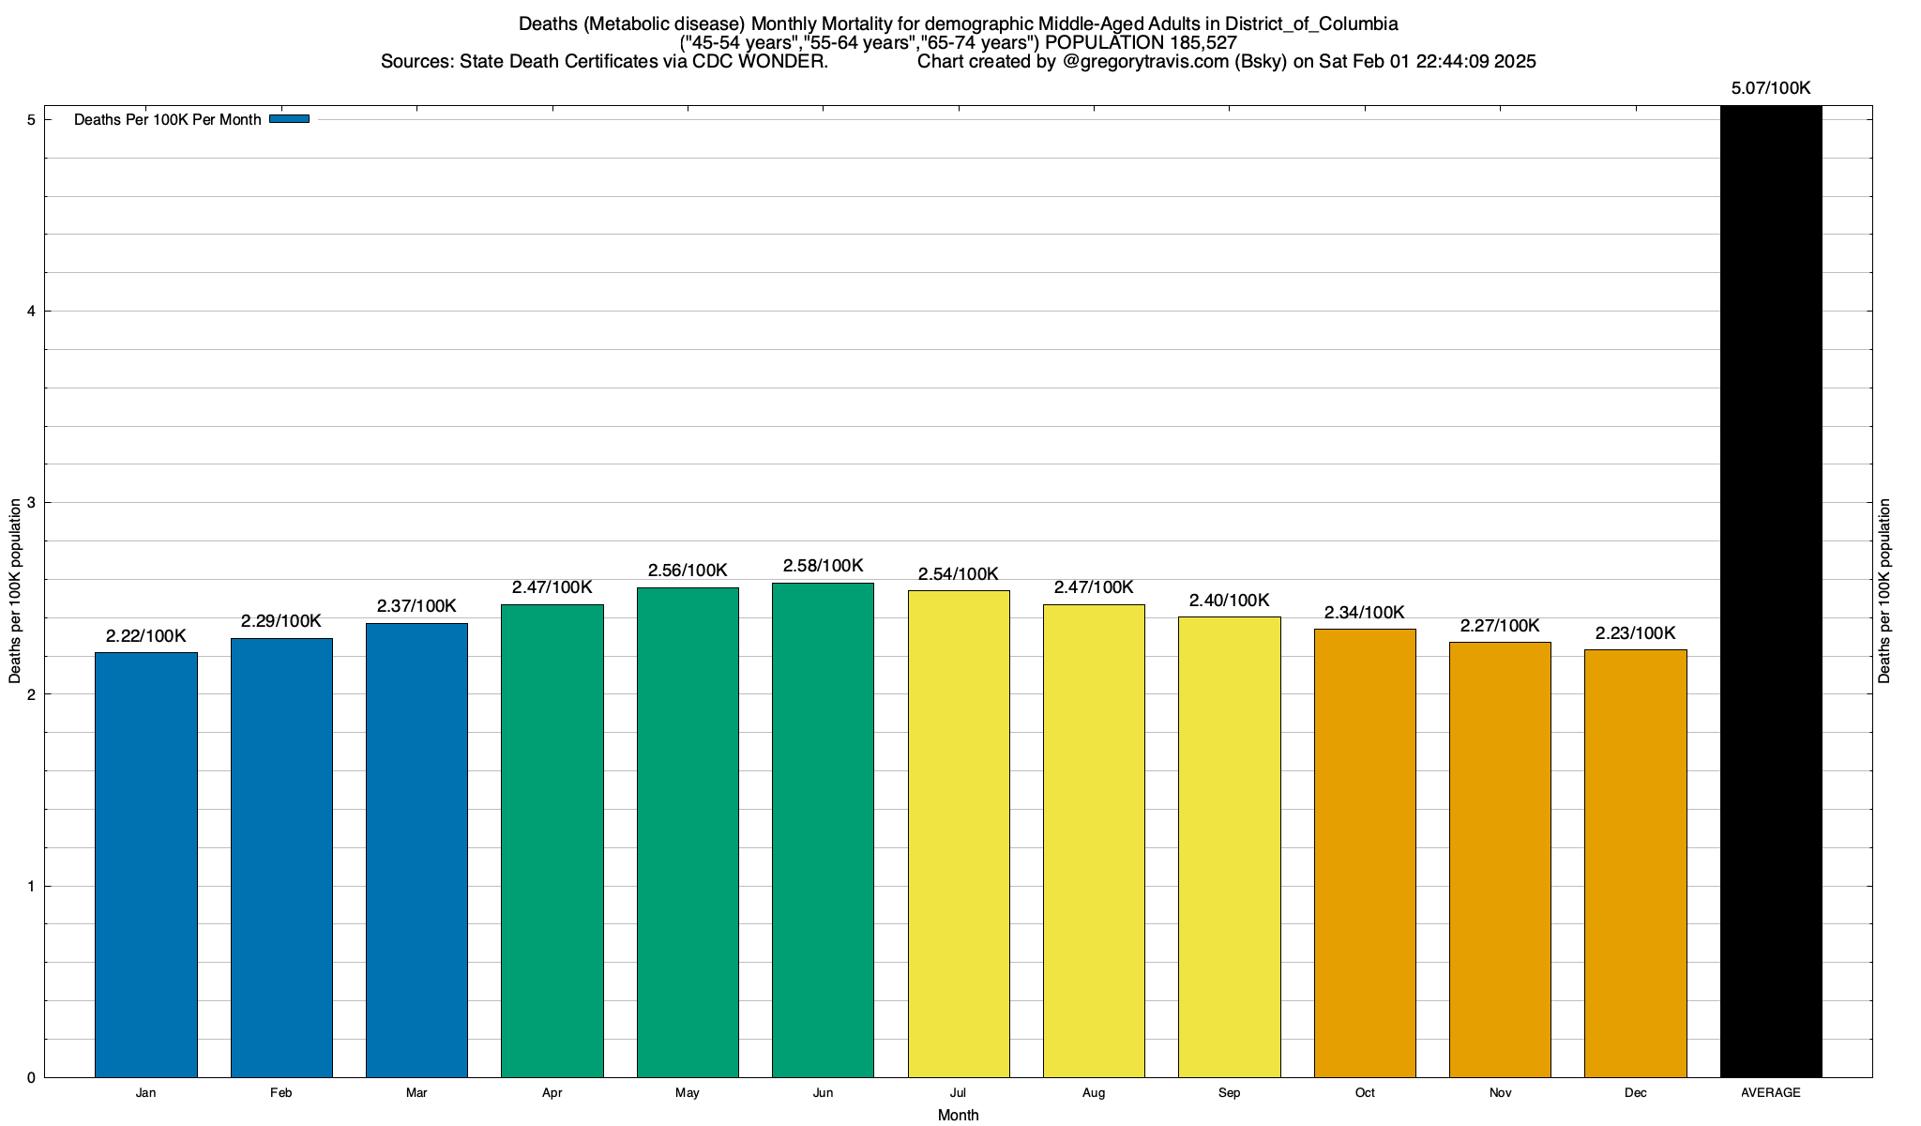Click the 5.07/100K label above average

tap(1770, 88)
